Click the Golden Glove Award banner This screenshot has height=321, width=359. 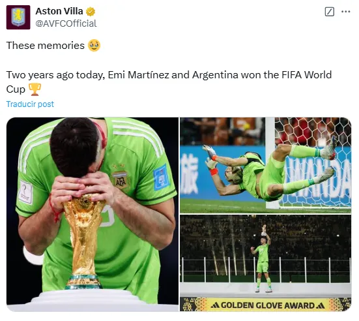[266, 305]
